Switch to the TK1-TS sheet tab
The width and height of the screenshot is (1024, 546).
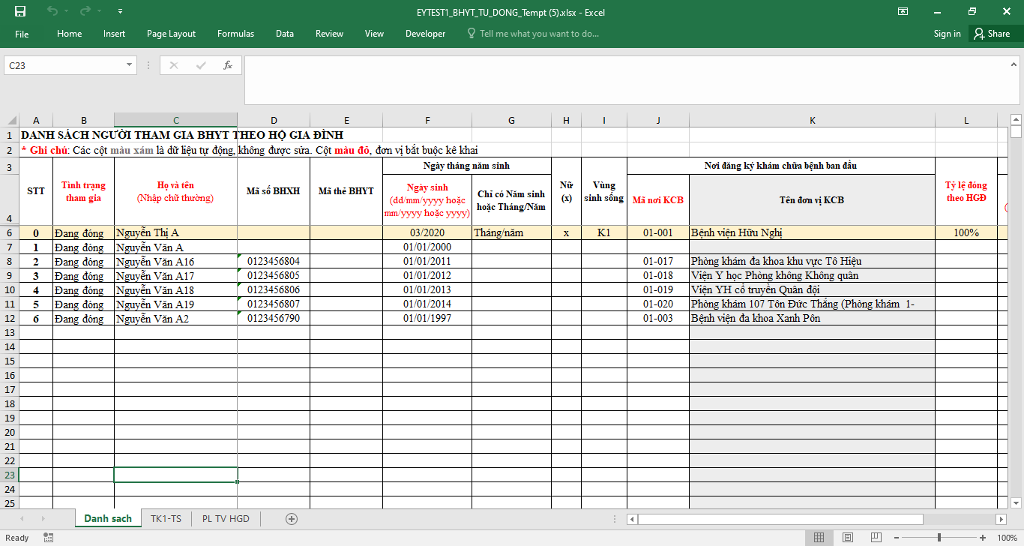click(166, 519)
